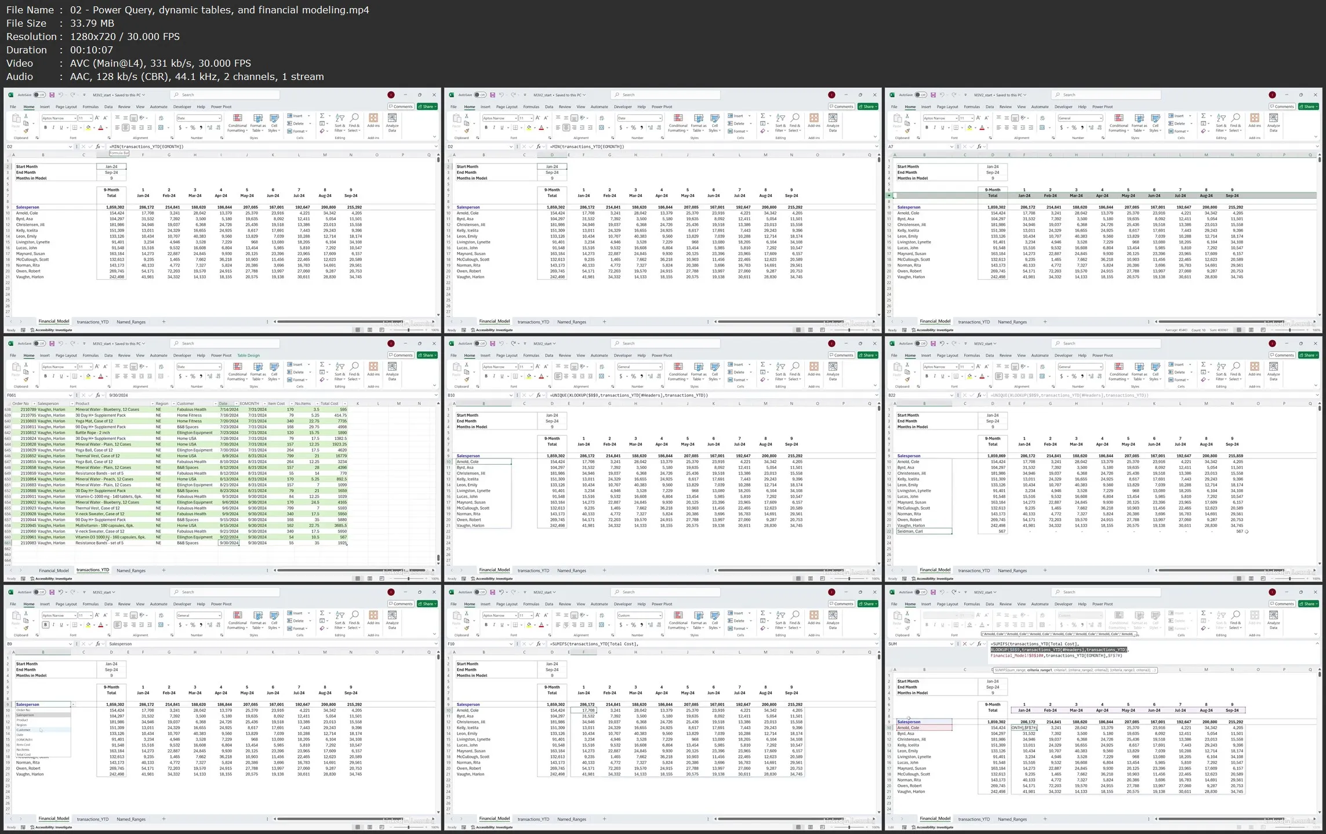Turn on AutoSave in the window showing cell F661
Screen dimensions: 1326x834
pyautogui.click(x=39, y=343)
